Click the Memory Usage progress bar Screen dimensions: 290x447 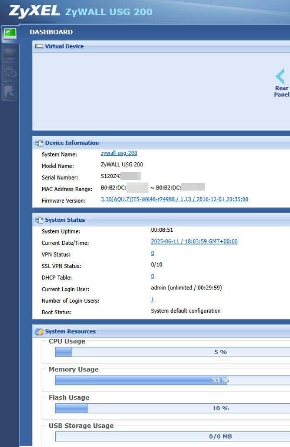(172, 380)
